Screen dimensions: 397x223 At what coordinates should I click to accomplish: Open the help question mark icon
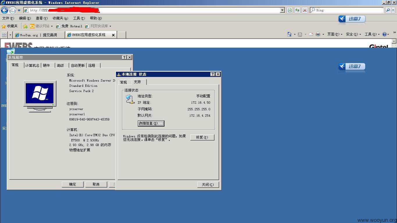click(385, 34)
